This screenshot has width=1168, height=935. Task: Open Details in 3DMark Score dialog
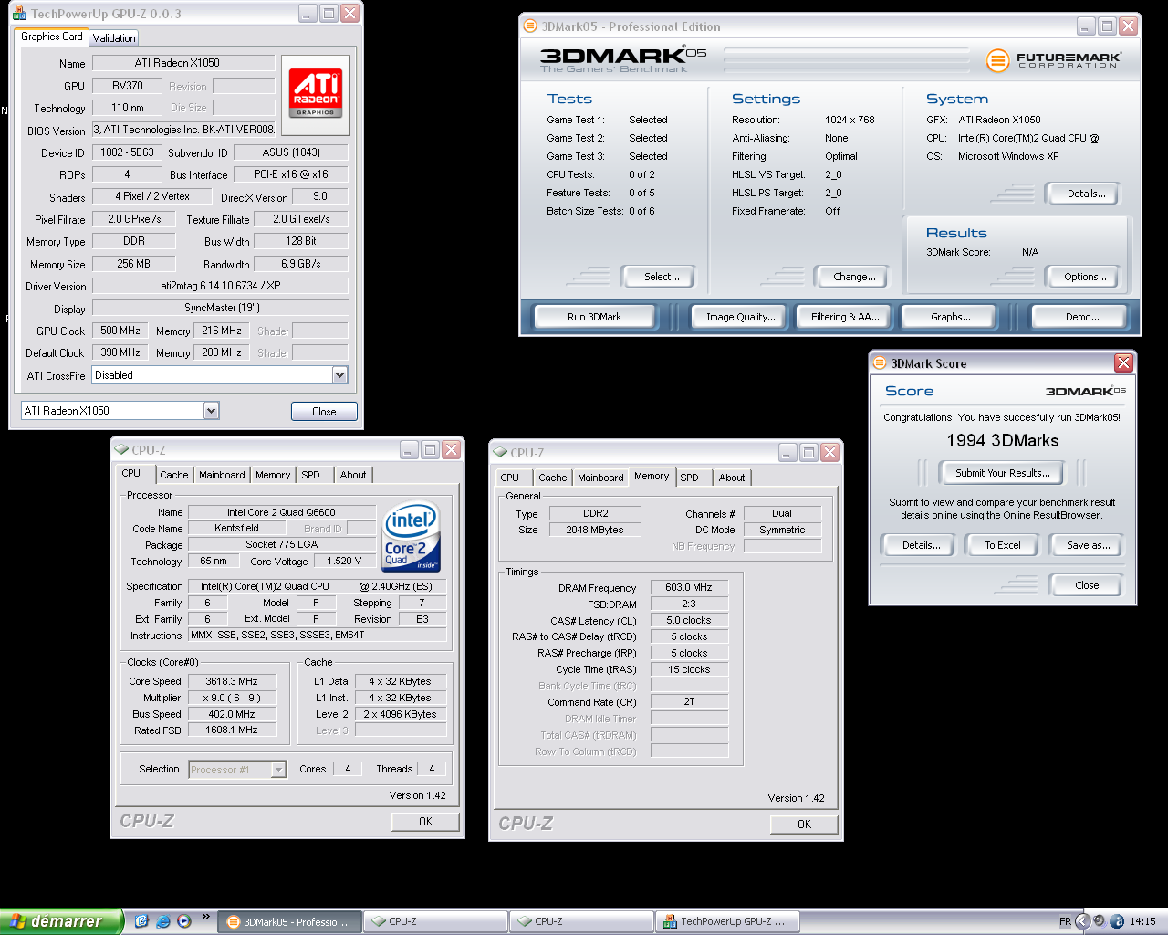921,545
